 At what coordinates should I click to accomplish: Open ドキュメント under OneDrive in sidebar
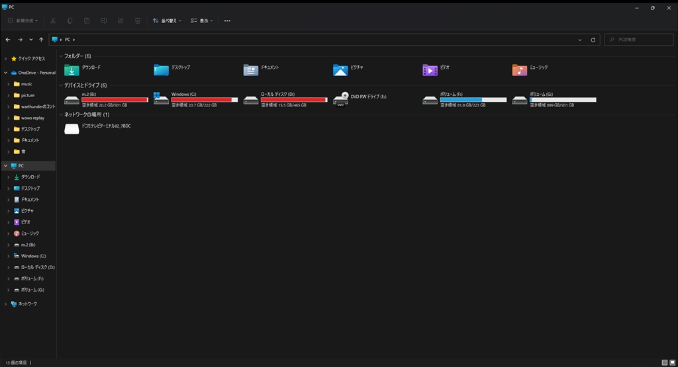tap(26, 140)
